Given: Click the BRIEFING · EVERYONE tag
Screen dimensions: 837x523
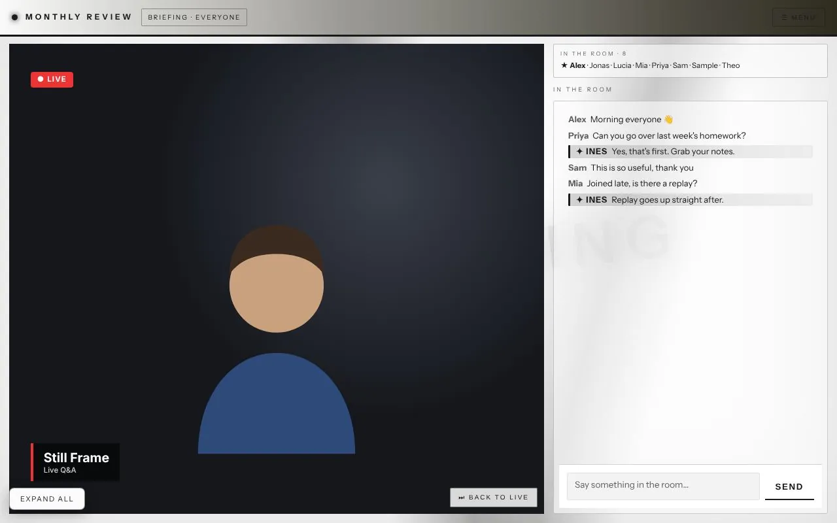Looking at the screenshot, I should point(194,17).
